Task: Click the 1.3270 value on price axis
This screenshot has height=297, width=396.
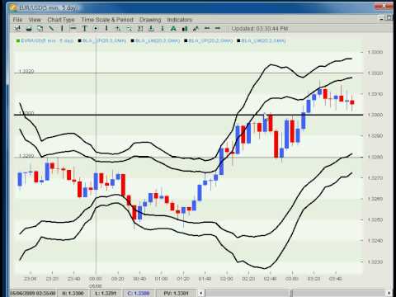Action: [x=375, y=178]
